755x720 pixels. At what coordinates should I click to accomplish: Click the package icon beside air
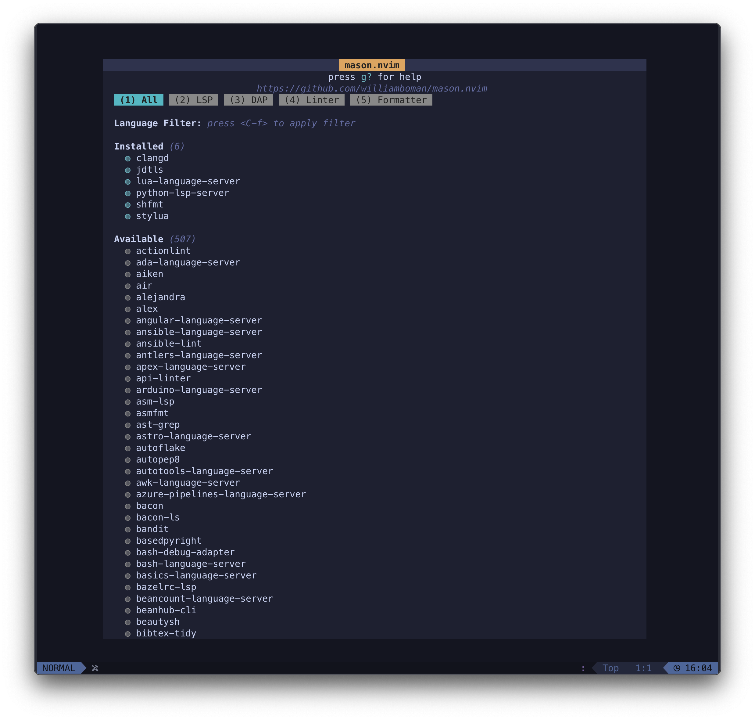pos(128,286)
